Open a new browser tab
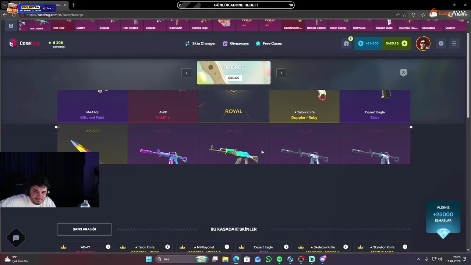 (x=74, y=5)
